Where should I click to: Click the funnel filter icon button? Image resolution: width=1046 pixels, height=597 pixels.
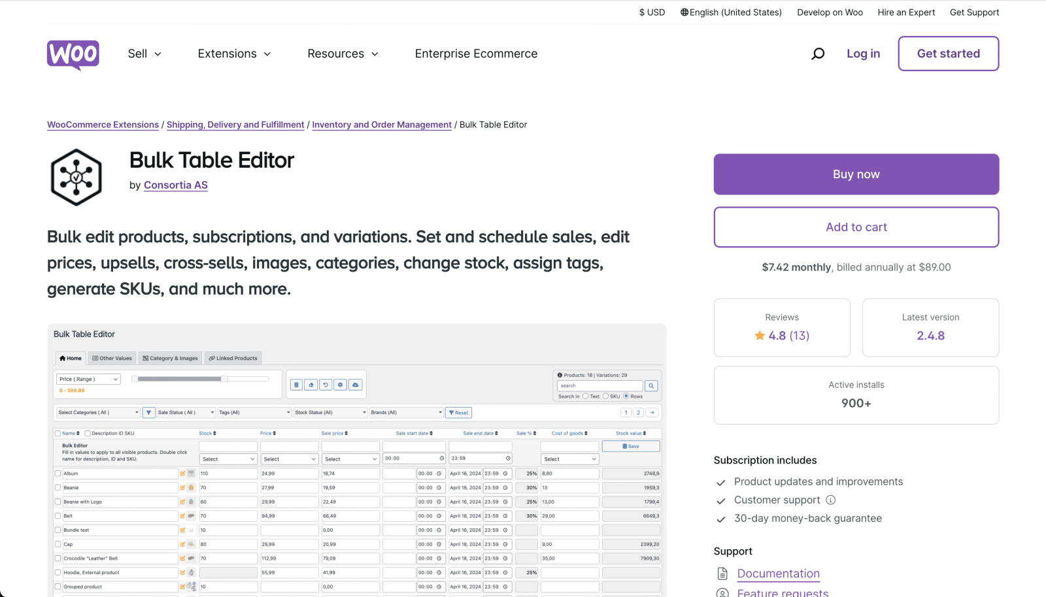(x=149, y=413)
